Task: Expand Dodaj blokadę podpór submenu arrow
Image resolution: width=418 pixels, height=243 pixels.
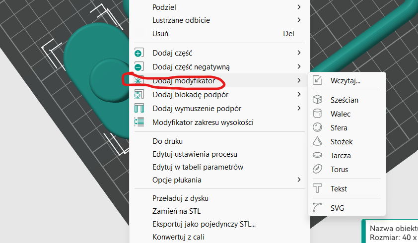Action: [x=299, y=95]
